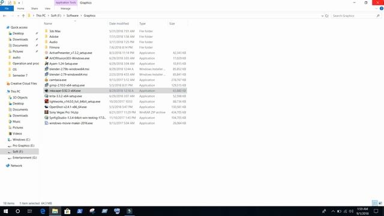This screenshot has height=216, width=384.
Task: Select the Filmora folder
Action: pos(55,47)
